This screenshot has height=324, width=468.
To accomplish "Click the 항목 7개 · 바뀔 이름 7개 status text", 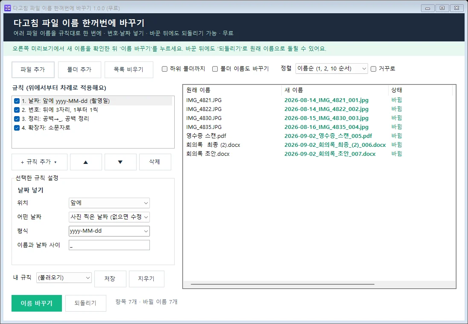I will click(x=146, y=302).
